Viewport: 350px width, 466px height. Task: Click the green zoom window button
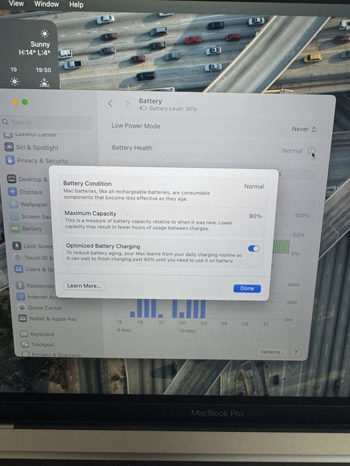(25, 102)
